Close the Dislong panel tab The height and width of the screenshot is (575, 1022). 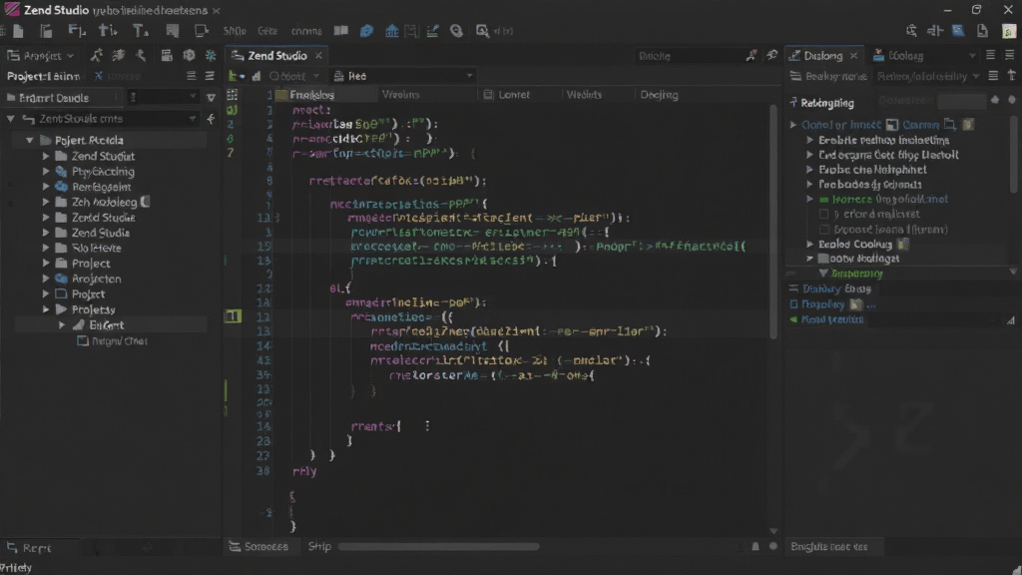pos(854,56)
